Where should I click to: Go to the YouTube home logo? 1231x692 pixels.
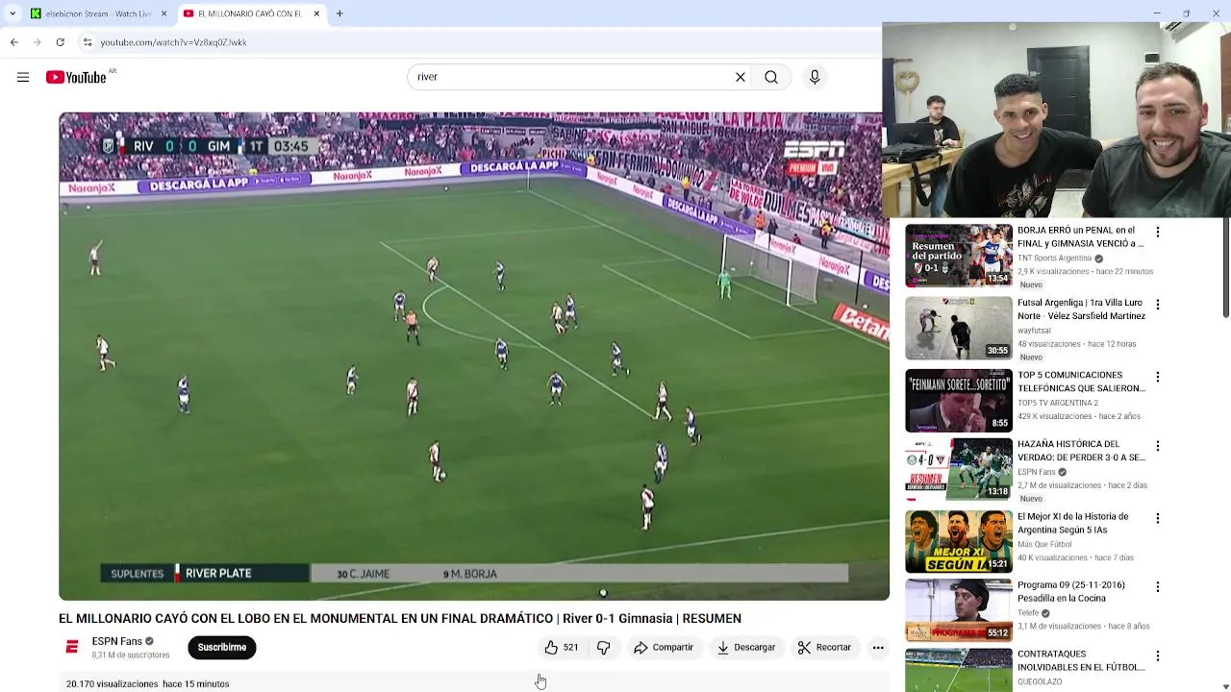point(76,77)
